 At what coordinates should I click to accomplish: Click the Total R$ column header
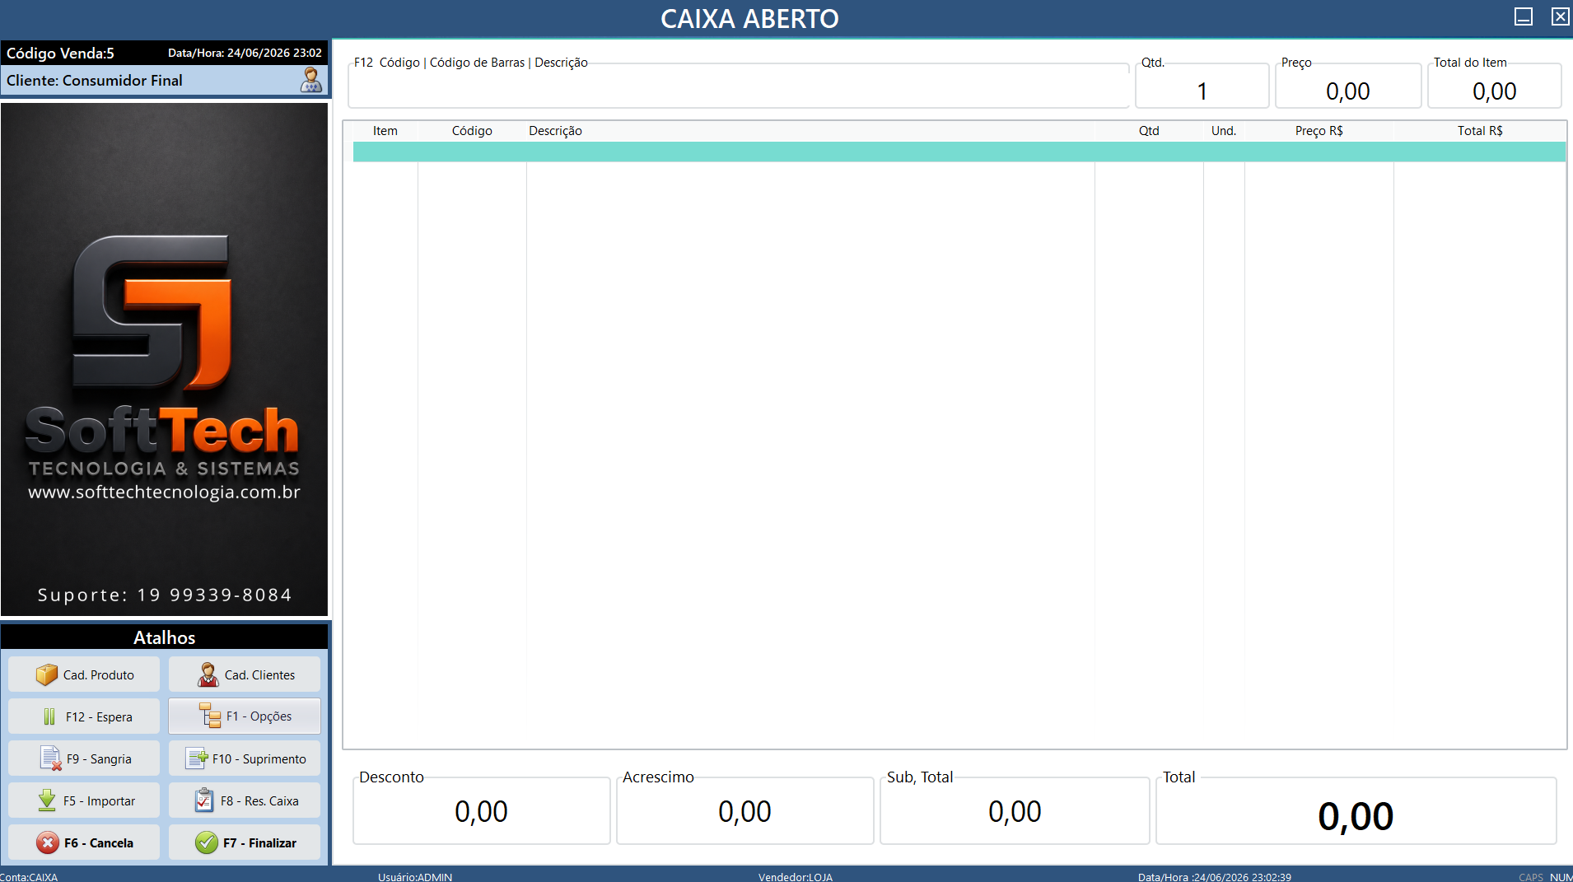tap(1479, 131)
